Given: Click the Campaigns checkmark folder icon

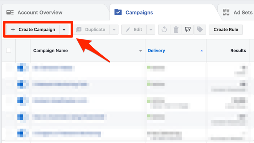Looking at the screenshot, I should [118, 12].
